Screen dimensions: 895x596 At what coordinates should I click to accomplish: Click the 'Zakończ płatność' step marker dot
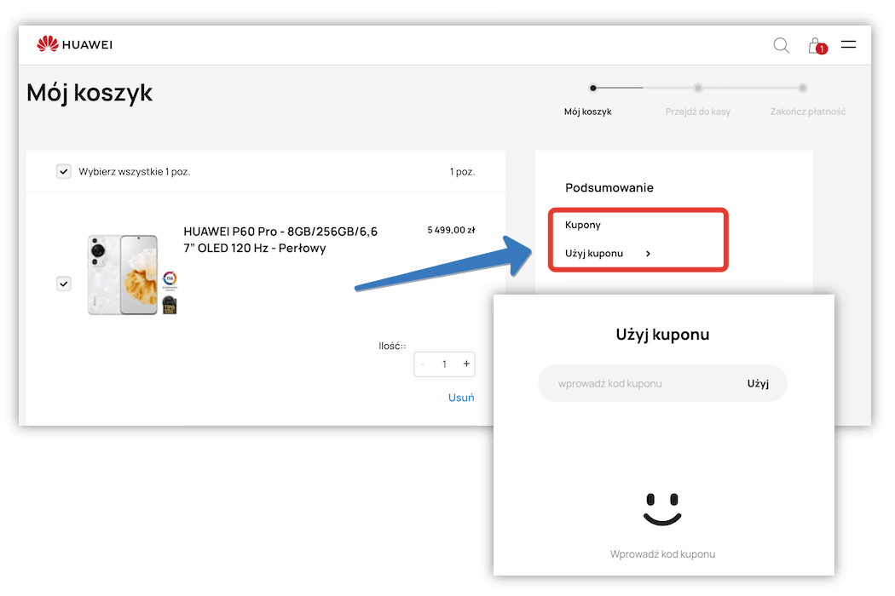[803, 88]
